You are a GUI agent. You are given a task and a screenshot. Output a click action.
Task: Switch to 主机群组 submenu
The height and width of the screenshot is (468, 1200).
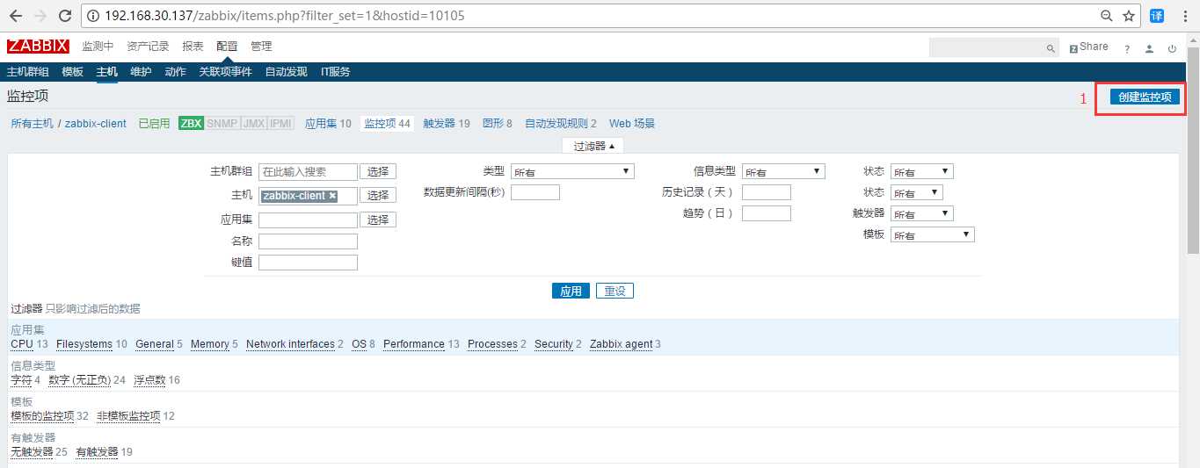click(28, 72)
